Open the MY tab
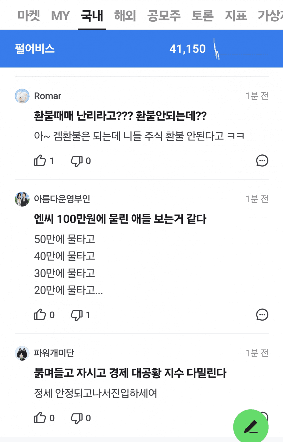Image resolution: width=283 pixels, height=442 pixels. click(60, 16)
